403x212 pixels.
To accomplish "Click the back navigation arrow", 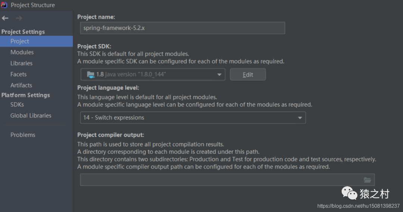I will point(5,18).
